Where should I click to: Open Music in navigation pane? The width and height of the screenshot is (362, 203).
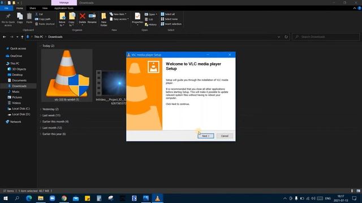pos(16,91)
